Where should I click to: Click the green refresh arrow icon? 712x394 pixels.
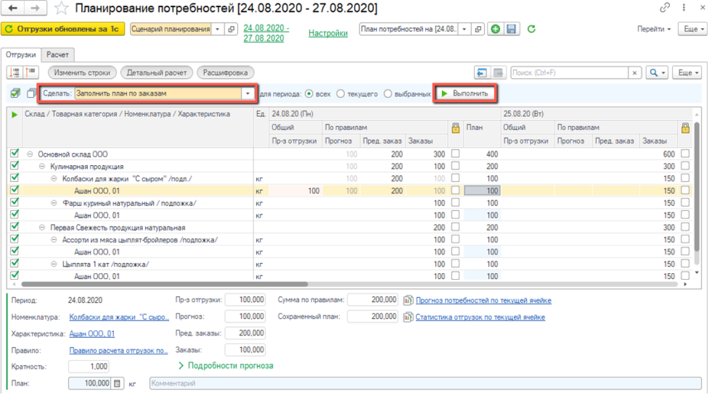point(532,29)
